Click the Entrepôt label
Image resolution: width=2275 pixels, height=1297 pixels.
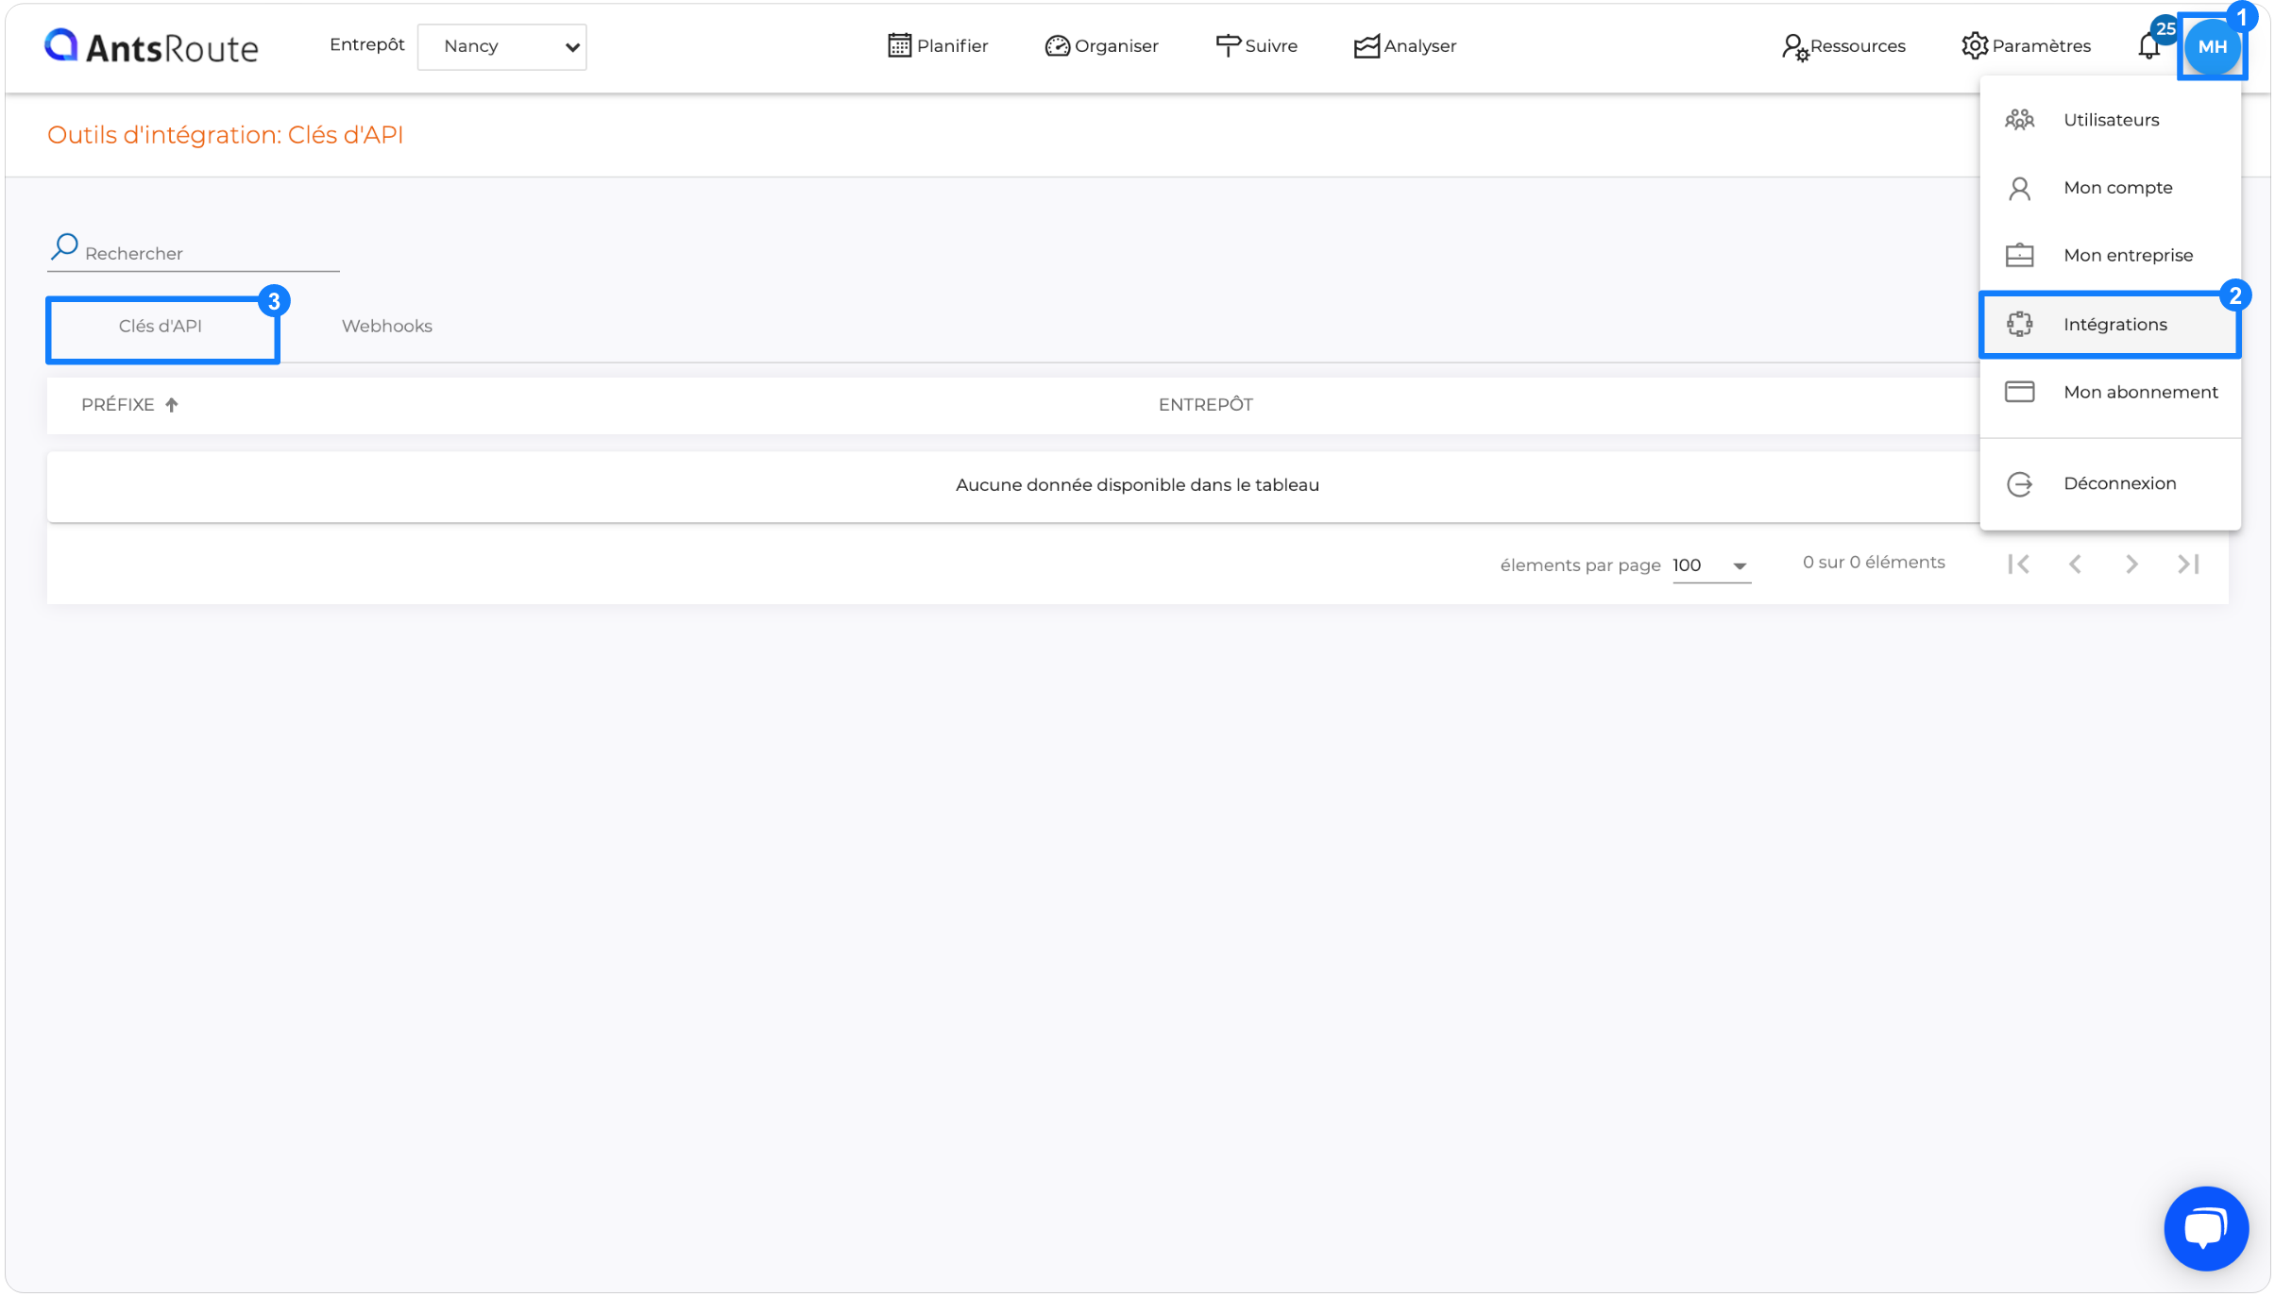(366, 45)
